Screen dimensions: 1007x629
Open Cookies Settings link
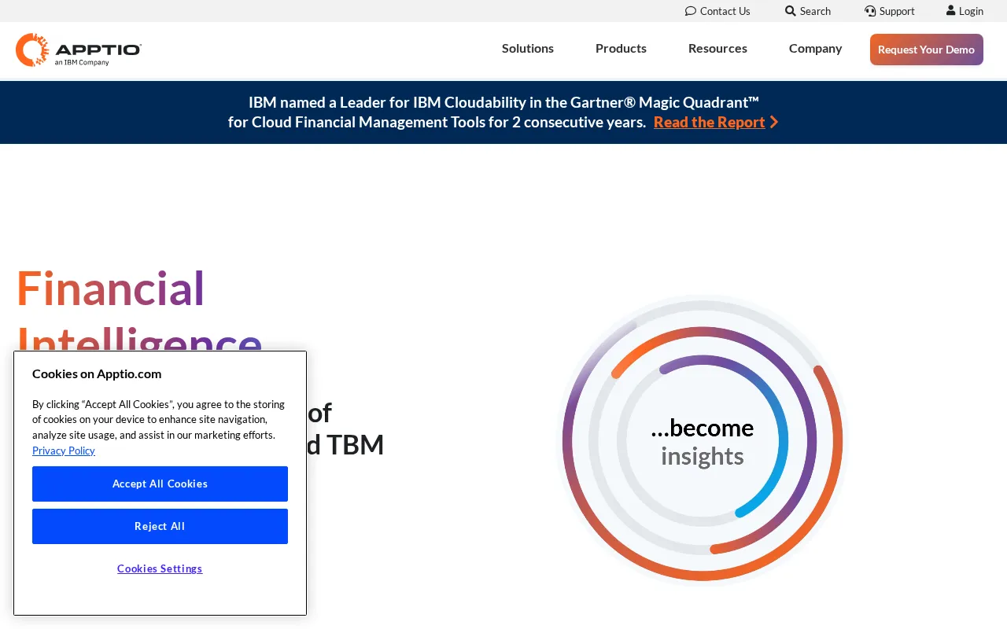pyautogui.click(x=160, y=568)
